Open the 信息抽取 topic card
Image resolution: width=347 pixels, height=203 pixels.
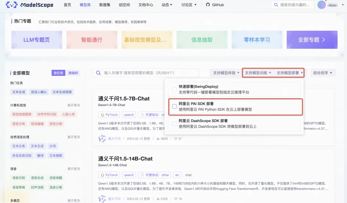click(x=202, y=40)
